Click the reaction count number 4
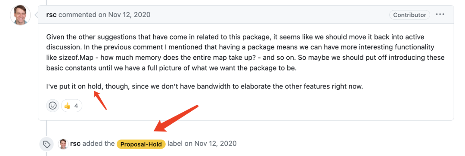Screen dimensions: 465x156 [x=76, y=106]
